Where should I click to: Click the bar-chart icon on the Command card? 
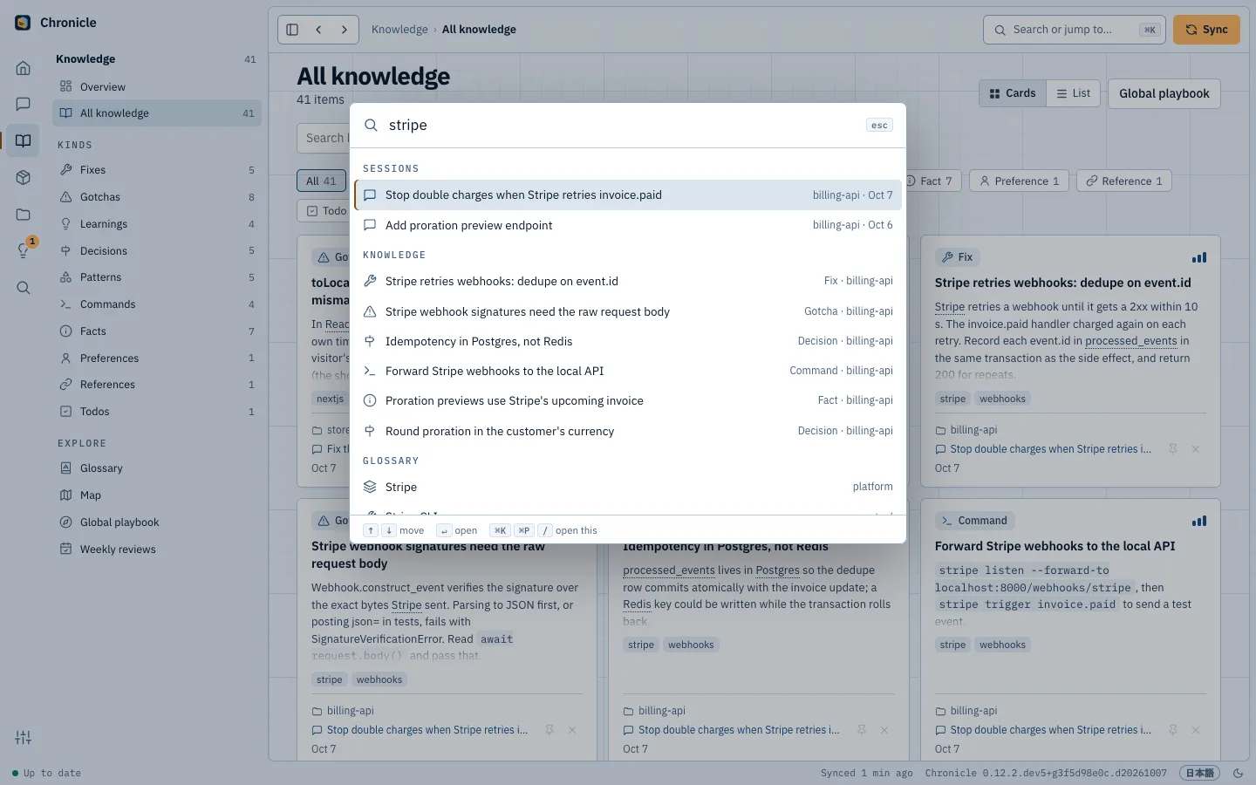tap(1199, 521)
